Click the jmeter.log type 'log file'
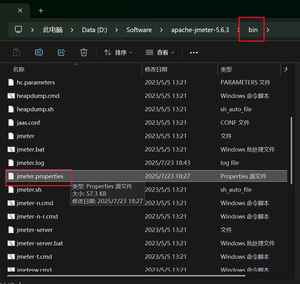Viewport: 300px width, 284px height. pyautogui.click(x=230, y=163)
